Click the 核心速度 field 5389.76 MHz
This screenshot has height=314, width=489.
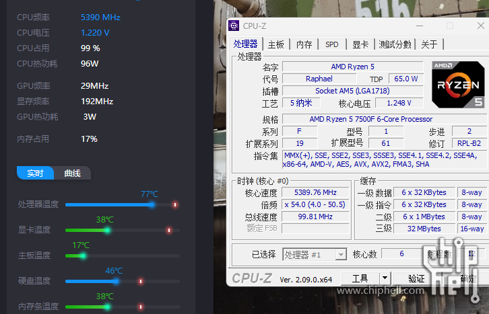[x=315, y=192]
